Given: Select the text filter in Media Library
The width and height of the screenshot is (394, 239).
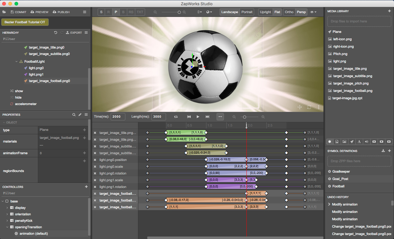Looking at the screenshot, I should coord(359,142).
